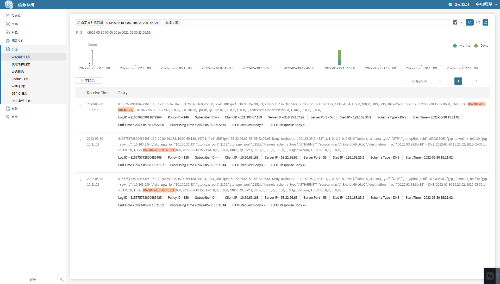
Task: Clear filters with the blue X icon
Action: pyautogui.click(x=461, y=23)
